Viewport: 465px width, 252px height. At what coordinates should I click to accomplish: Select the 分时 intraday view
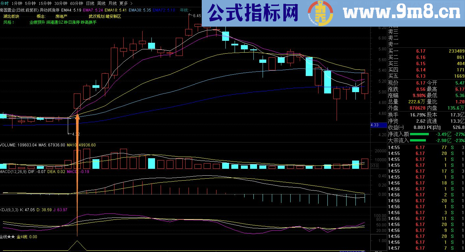click(x=5, y=3)
